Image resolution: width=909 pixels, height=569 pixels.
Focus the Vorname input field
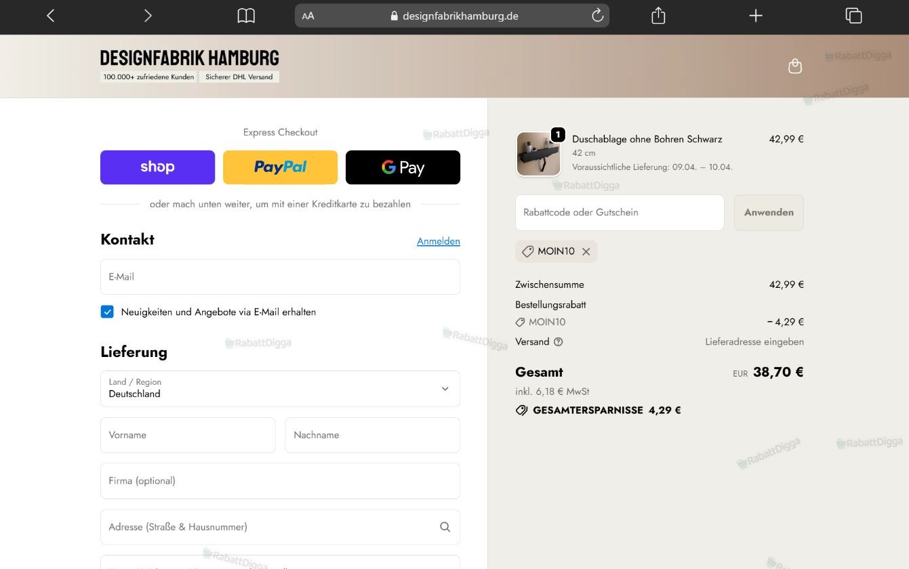[188, 435]
